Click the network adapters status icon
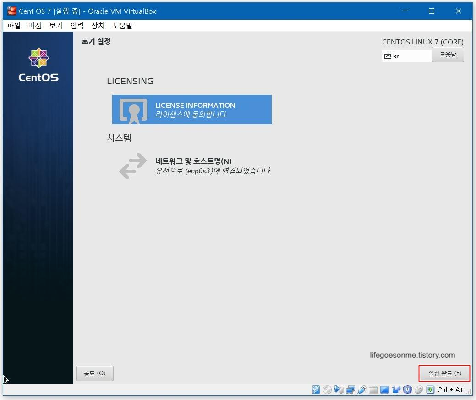This screenshot has height=400, width=476. coord(350,389)
